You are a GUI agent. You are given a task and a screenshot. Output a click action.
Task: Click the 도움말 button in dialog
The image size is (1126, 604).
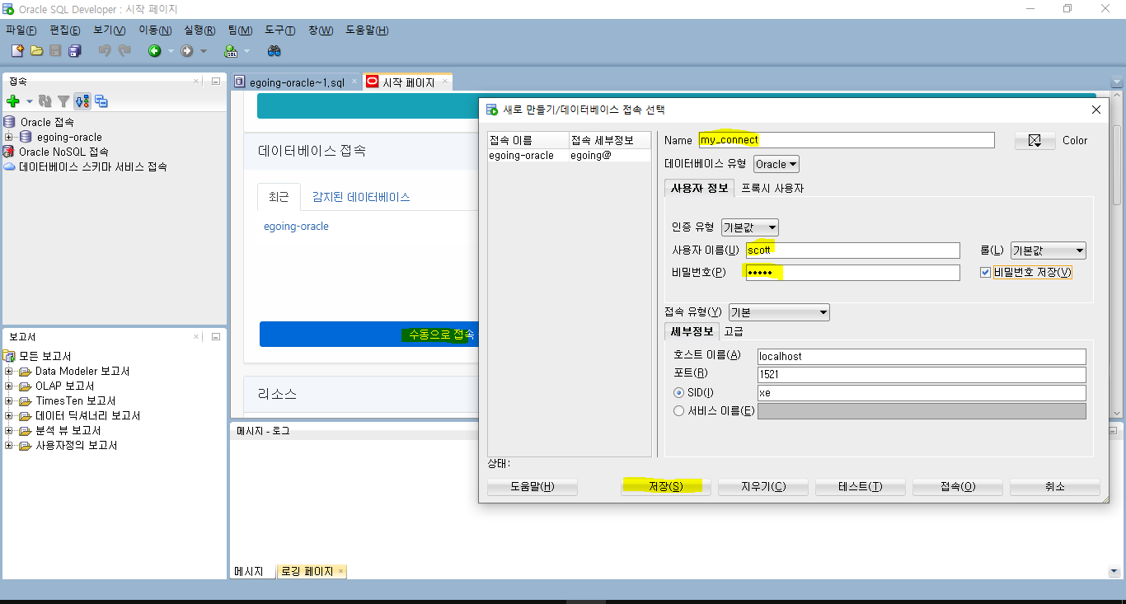coord(532,487)
